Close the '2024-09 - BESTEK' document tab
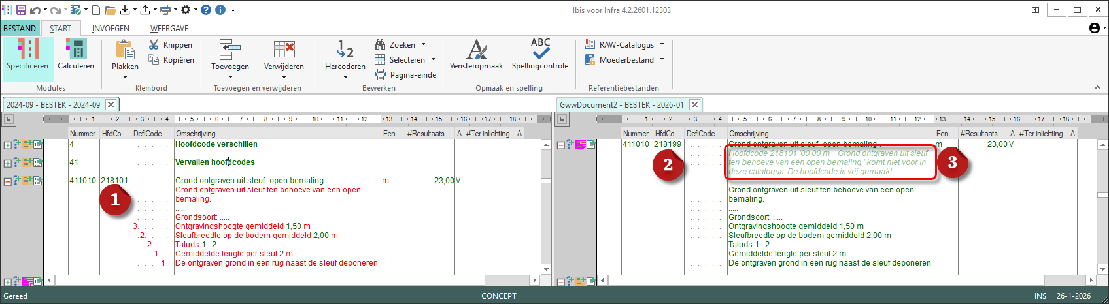 click(111, 104)
